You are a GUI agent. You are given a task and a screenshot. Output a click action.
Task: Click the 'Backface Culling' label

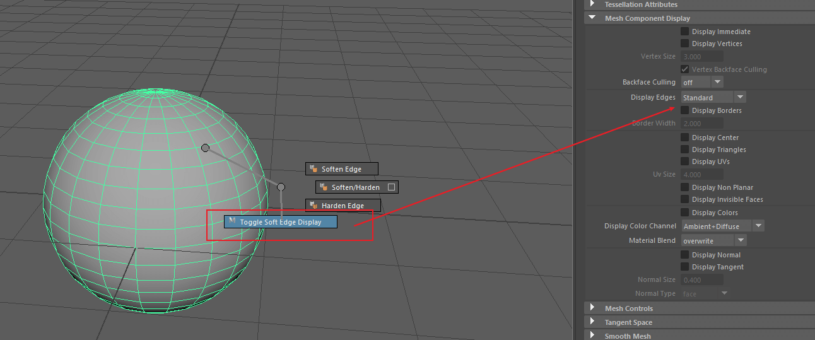(x=649, y=82)
